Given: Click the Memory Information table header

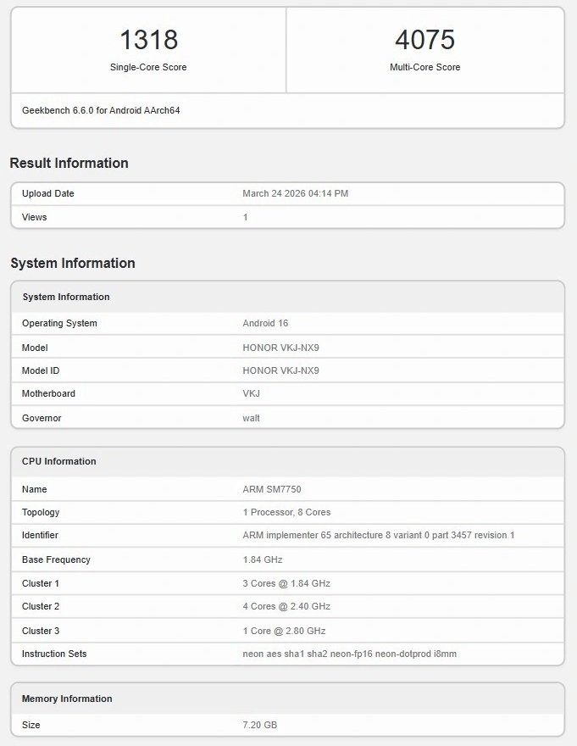Looking at the screenshot, I should coord(67,699).
